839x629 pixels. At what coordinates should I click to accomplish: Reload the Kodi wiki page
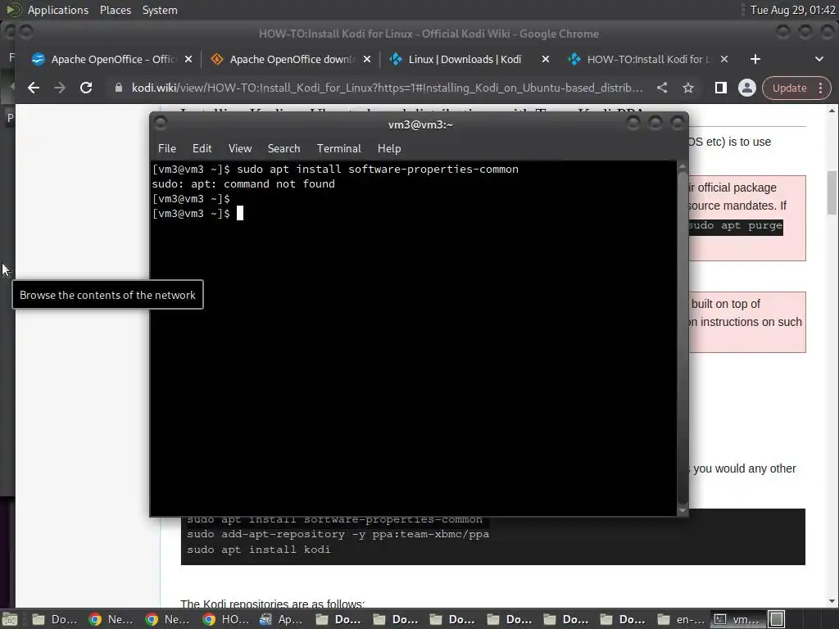click(86, 88)
